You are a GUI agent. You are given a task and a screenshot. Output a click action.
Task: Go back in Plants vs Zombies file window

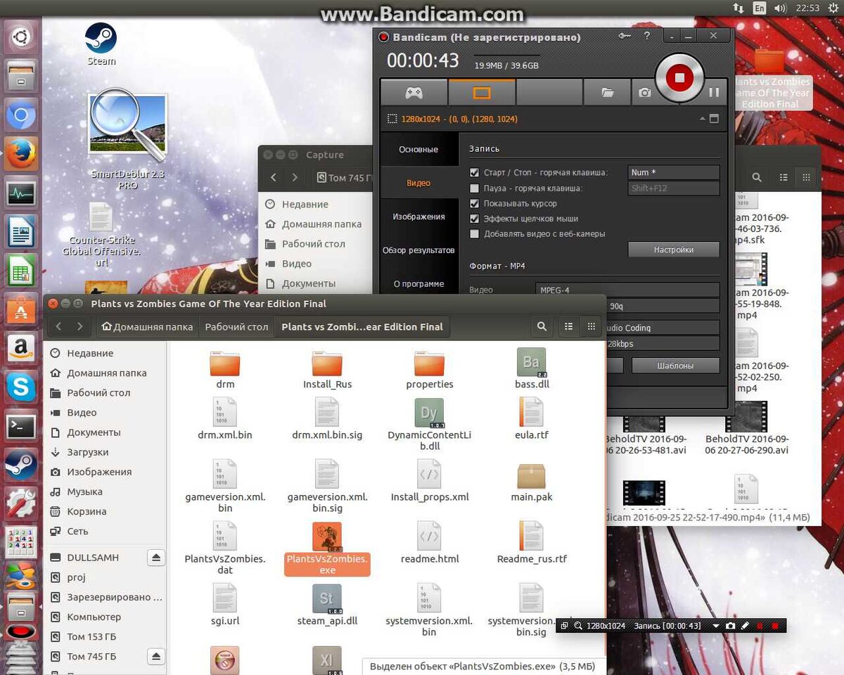point(58,326)
